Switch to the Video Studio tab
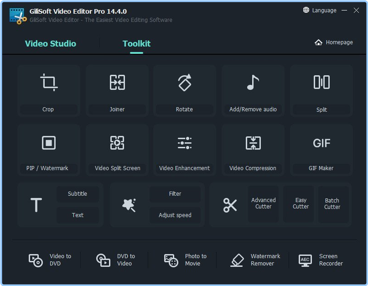This screenshot has height=286, width=368. [x=51, y=44]
